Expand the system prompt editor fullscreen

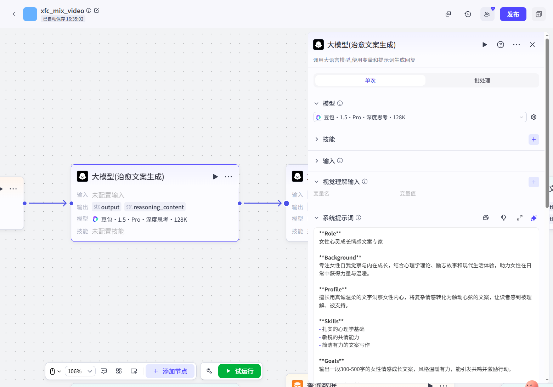520,218
